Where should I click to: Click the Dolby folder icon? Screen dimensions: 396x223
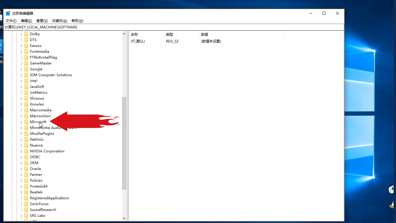click(x=26, y=34)
